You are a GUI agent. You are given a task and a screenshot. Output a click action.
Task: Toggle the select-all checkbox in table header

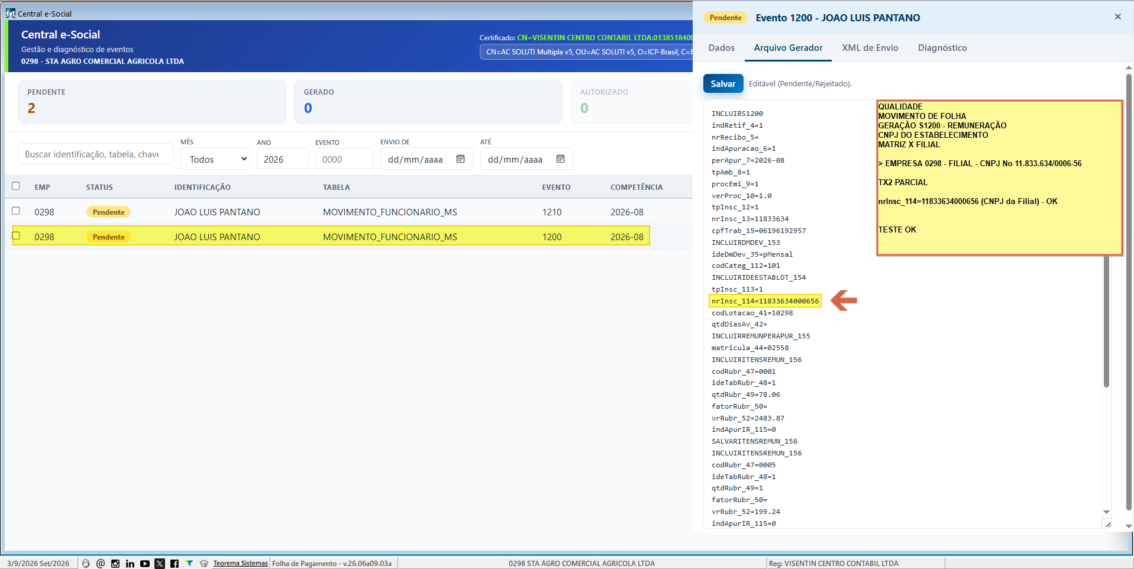point(16,186)
